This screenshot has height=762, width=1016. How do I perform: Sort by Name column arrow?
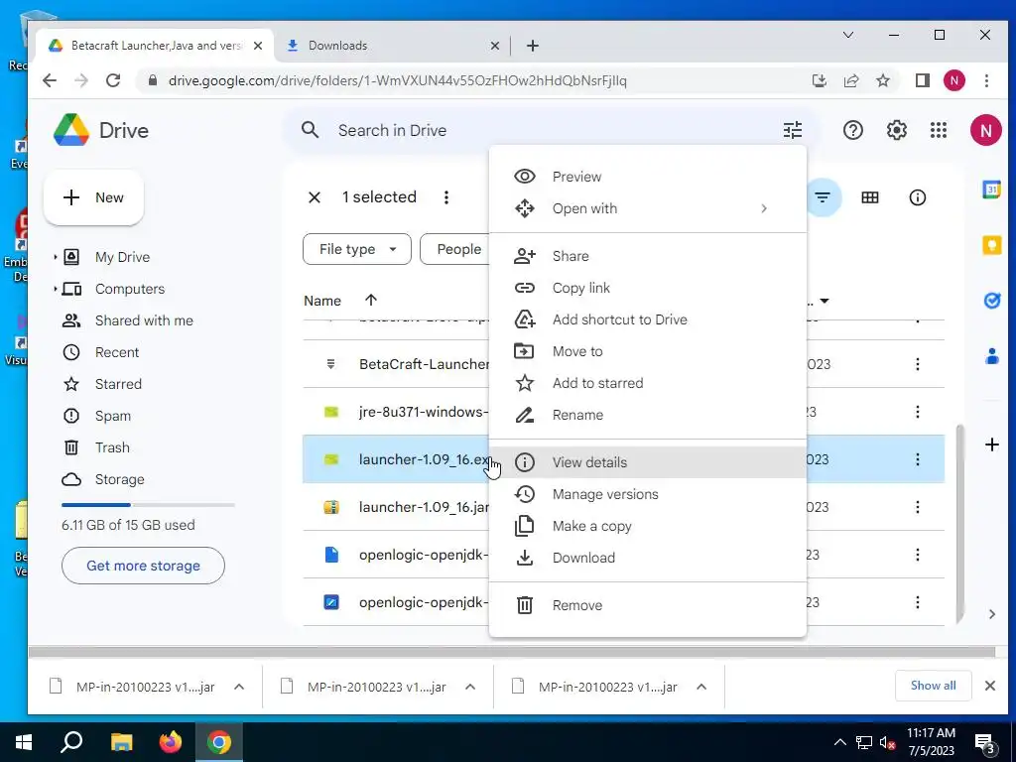coord(371,300)
